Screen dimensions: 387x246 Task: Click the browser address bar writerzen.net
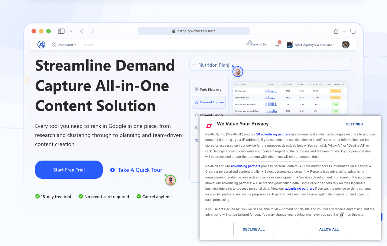[x=193, y=31]
